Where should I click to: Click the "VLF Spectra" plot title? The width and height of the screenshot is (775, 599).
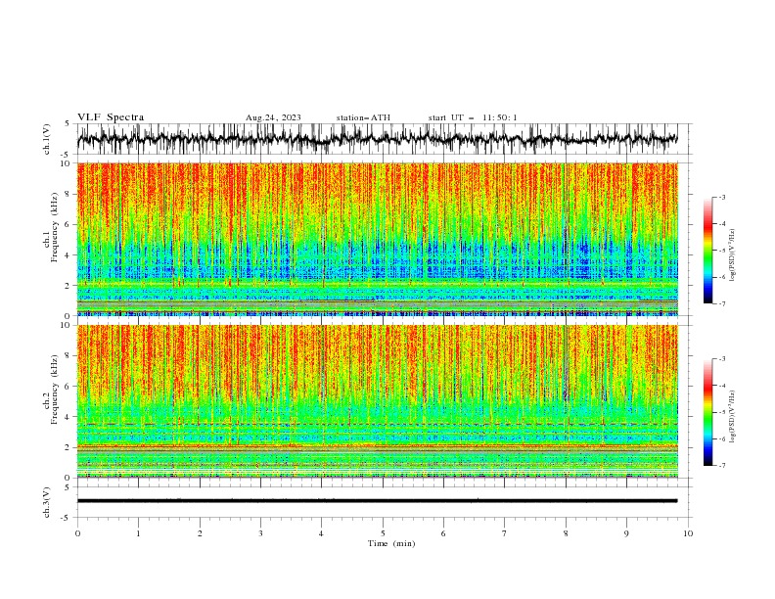pos(111,117)
